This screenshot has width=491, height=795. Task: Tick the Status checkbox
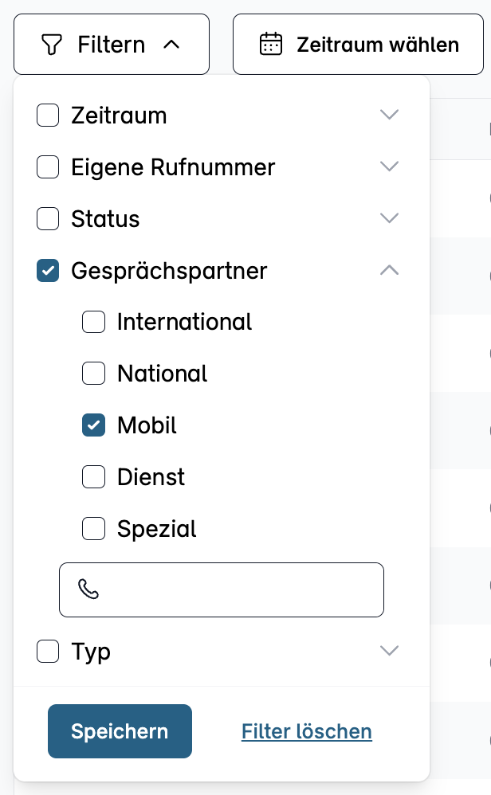click(x=48, y=219)
